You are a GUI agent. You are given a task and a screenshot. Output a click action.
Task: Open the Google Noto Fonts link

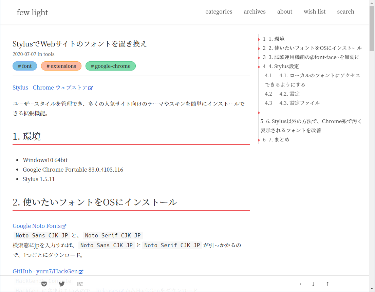click(x=39, y=226)
